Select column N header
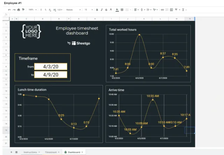This screenshot has height=155, width=224. pyautogui.click(x=190, y=19)
